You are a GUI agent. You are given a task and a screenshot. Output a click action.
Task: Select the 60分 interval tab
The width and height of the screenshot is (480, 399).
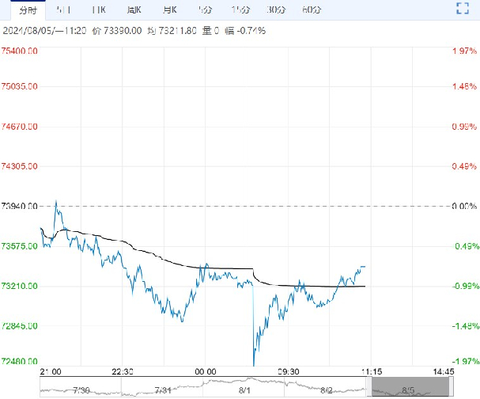pyautogui.click(x=312, y=9)
